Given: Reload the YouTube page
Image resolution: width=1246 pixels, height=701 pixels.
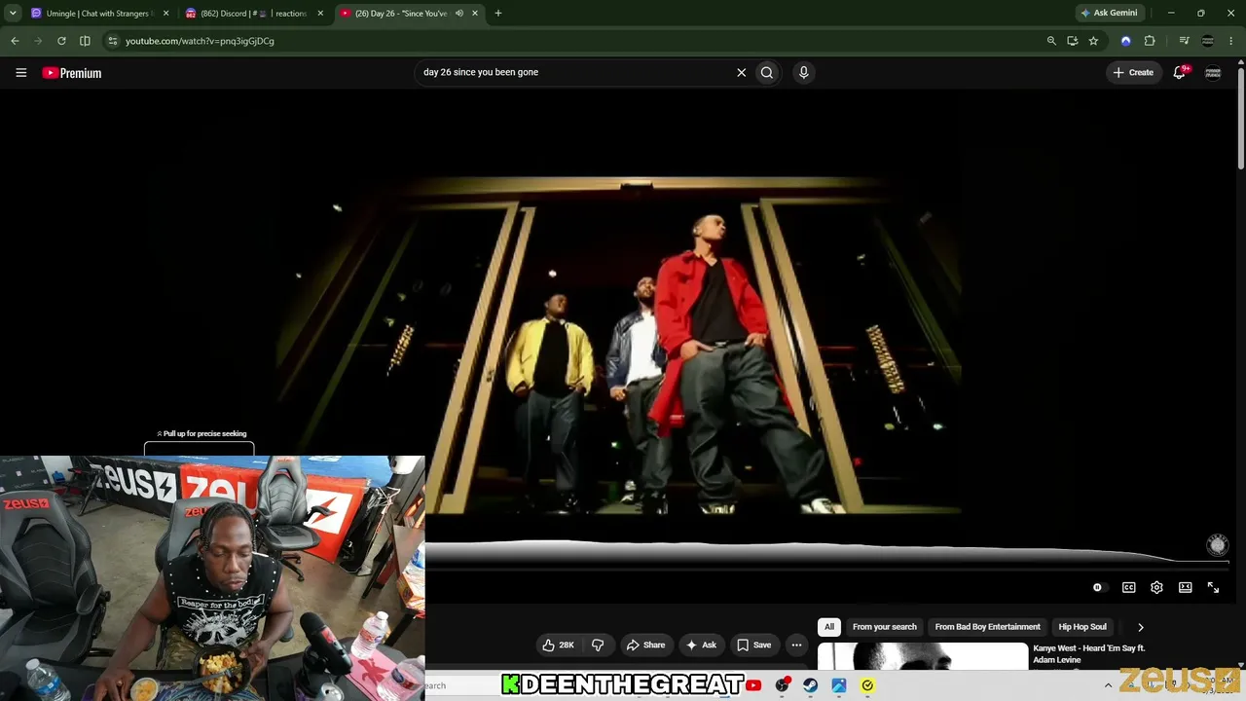Looking at the screenshot, I should coord(61,41).
